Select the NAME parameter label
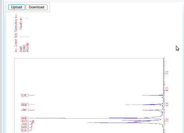 tap(21, 49)
